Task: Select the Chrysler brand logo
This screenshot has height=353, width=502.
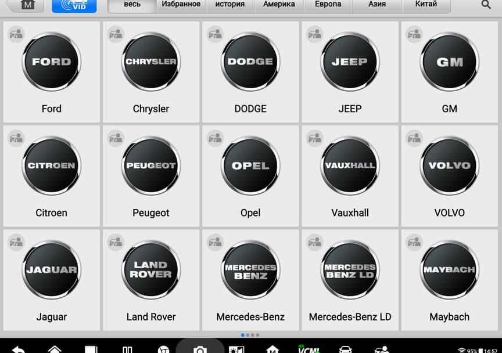Action: pyautogui.click(x=151, y=62)
